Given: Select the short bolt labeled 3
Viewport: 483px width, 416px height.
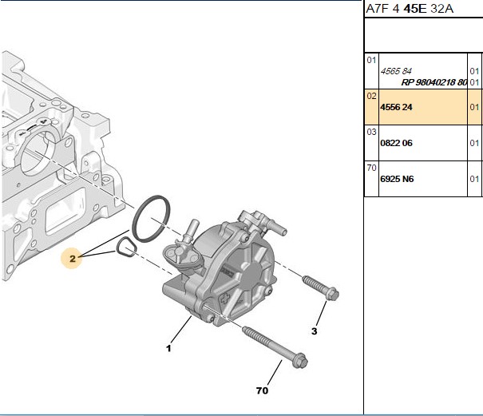Looking at the screenshot, I should [320, 287].
